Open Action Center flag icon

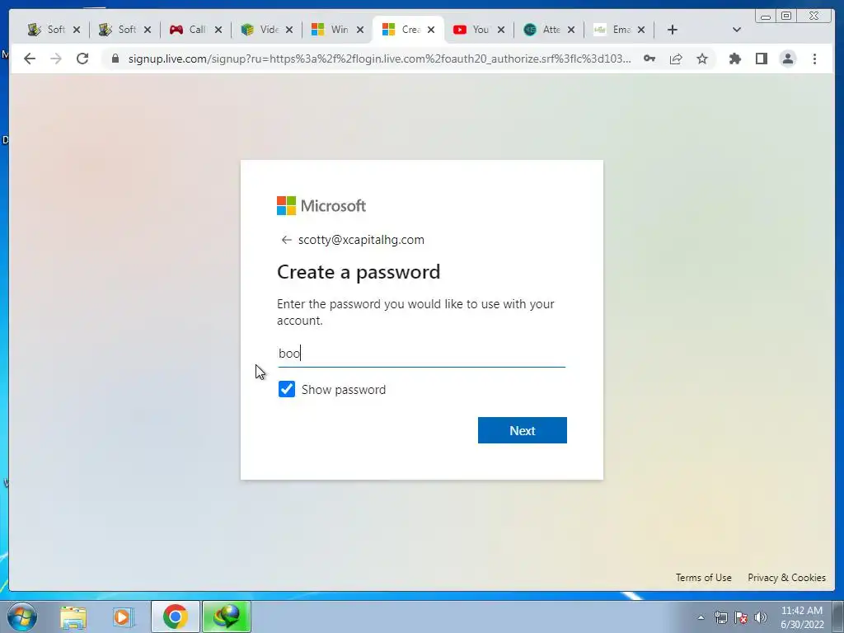741,617
